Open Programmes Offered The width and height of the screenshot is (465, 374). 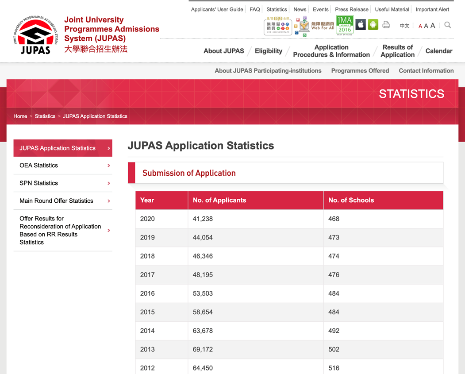point(360,70)
